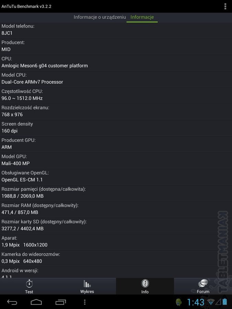Tap the AnTuTu Benchmark v3.2.2 title

[x=26, y=6]
